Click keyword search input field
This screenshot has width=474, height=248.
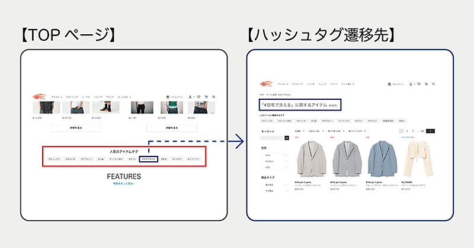(x=273, y=138)
